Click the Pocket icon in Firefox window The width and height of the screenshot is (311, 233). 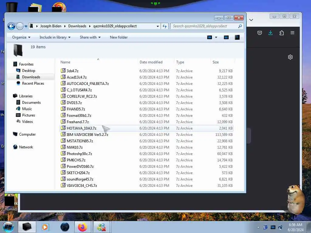(260, 33)
